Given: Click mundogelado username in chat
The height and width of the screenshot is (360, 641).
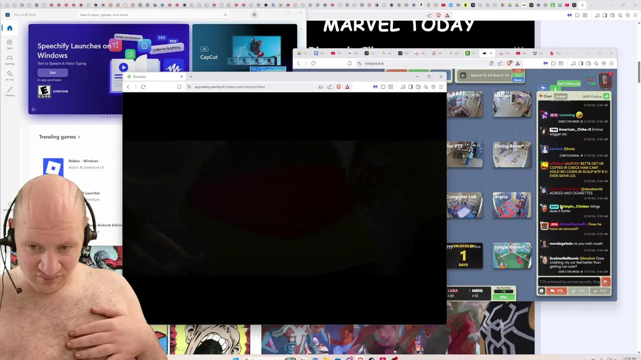Looking at the screenshot, I should click(561, 243).
